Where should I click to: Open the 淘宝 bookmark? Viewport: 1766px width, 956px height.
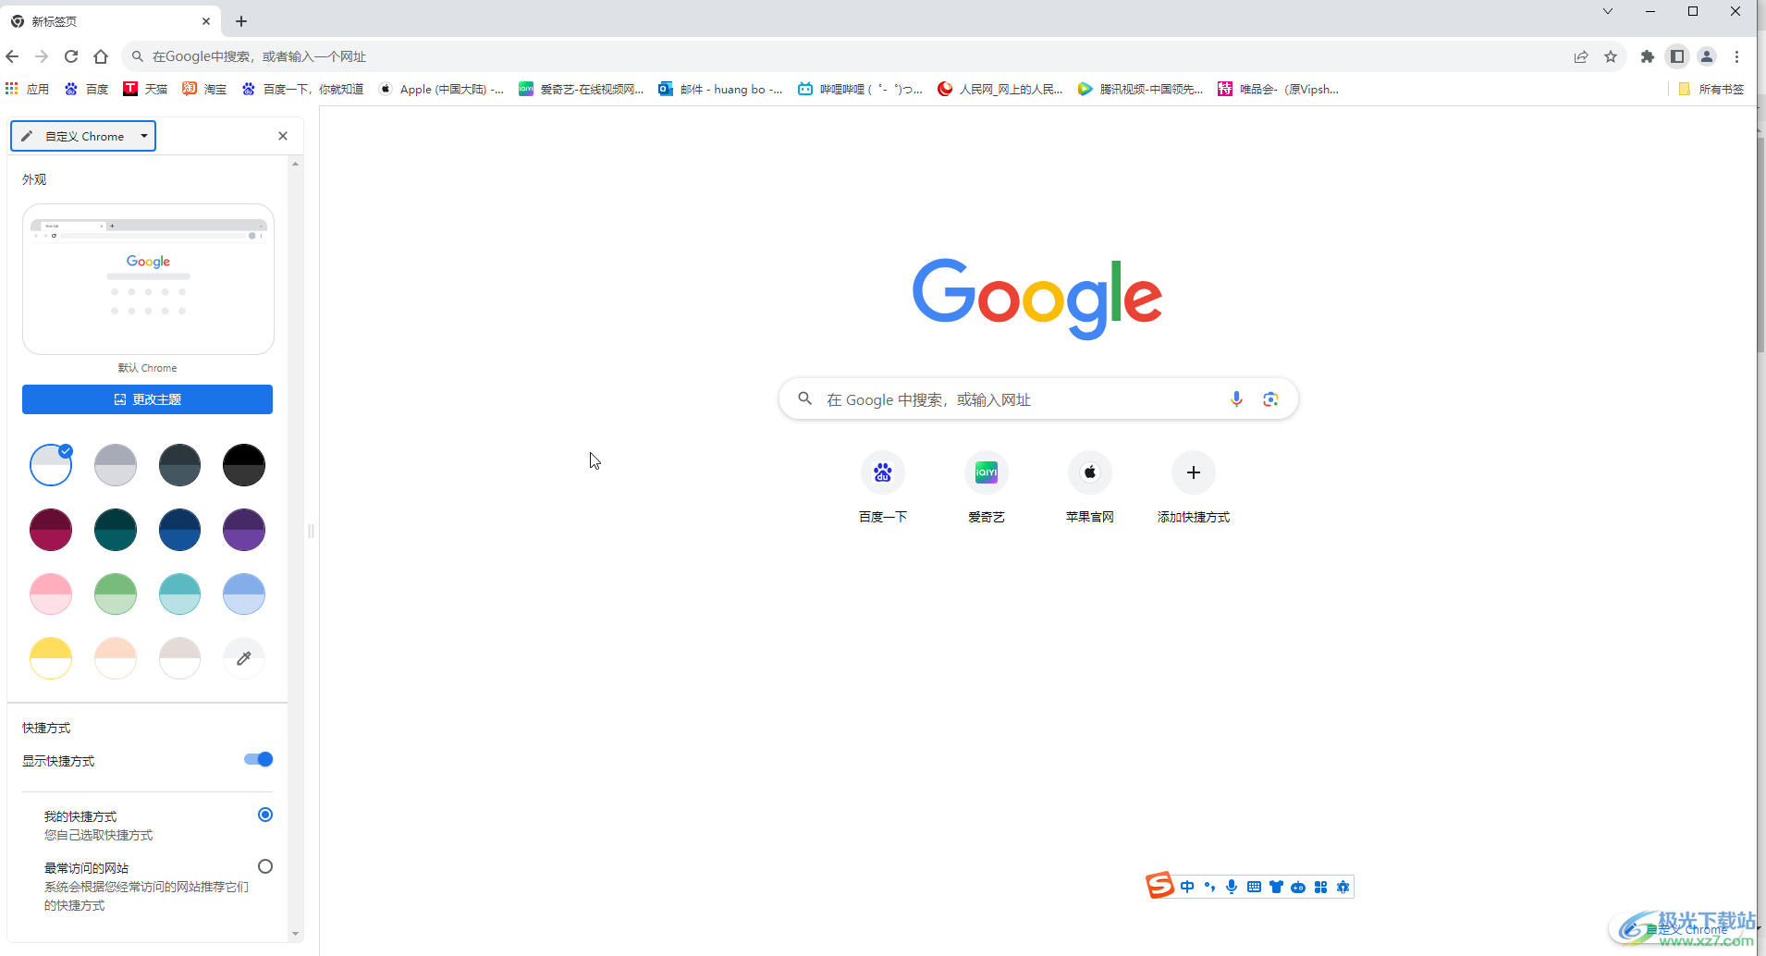(204, 89)
